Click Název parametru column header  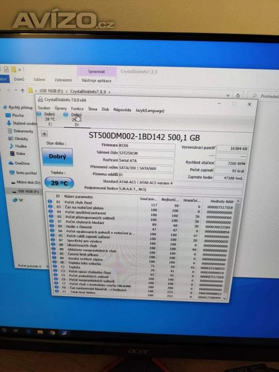[78, 197]
